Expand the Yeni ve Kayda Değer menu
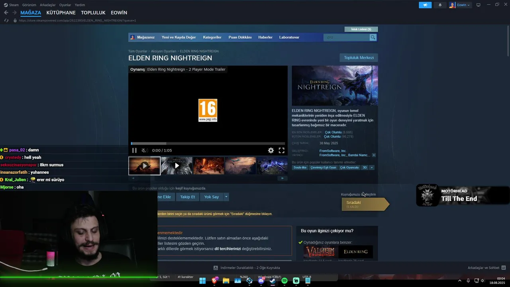 pos(178,37)
